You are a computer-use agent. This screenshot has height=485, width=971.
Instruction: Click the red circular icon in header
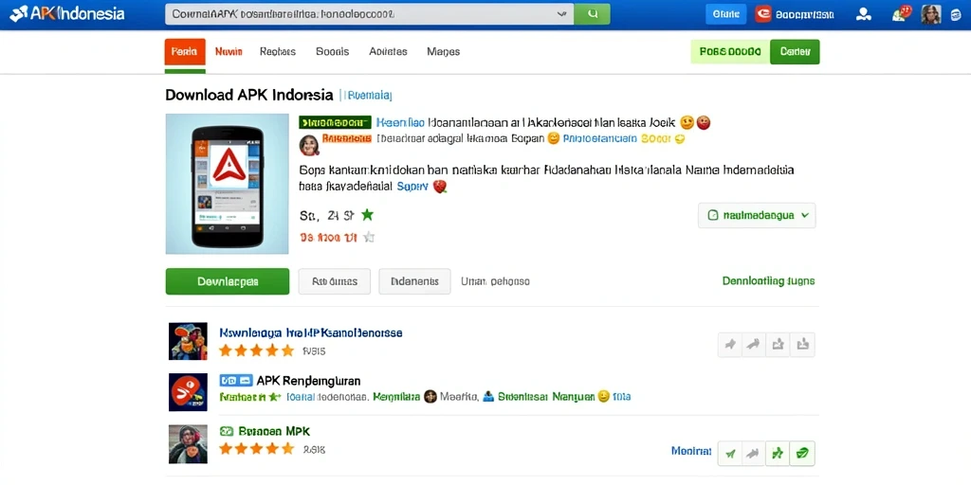point(763,13)
